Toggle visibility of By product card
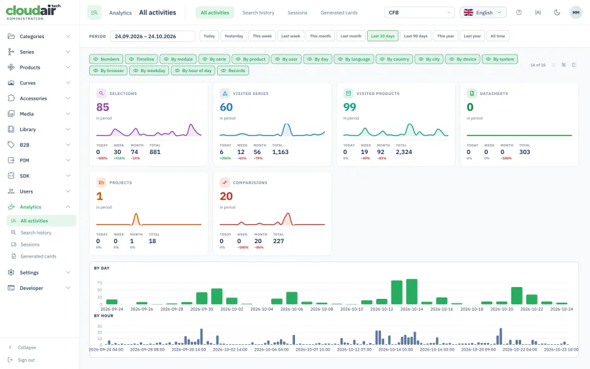This screenshot has width=590, height=369. (250, 59)
